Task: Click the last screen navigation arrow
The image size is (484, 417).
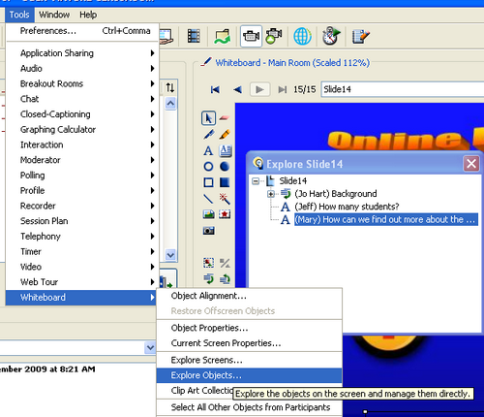Action: (283, 89)
